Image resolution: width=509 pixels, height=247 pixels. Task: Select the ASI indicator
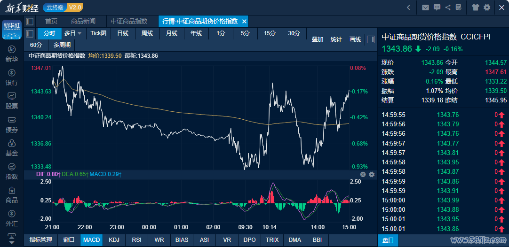click(205, 240)
